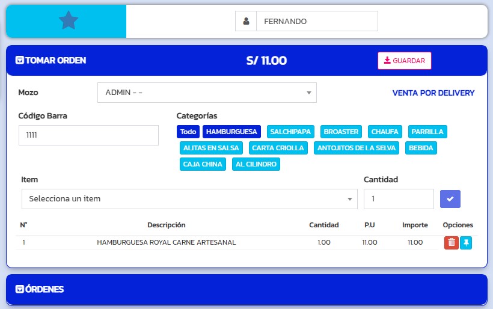Image resolution: width=493 pixels, height=309 pixels.
Task: Select the Todo category filter
Action: [x=188, y=132]
